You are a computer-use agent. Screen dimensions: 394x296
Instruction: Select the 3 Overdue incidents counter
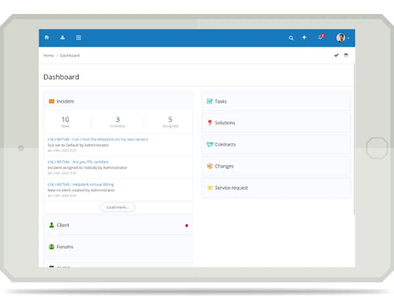118,122
